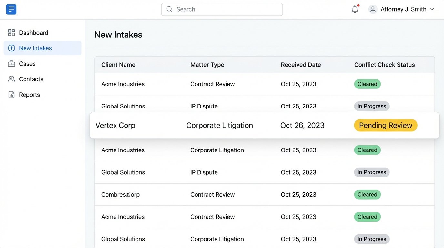
Task: Expand the Attorney J. Smith account dropdown
Action: (432, 9)
